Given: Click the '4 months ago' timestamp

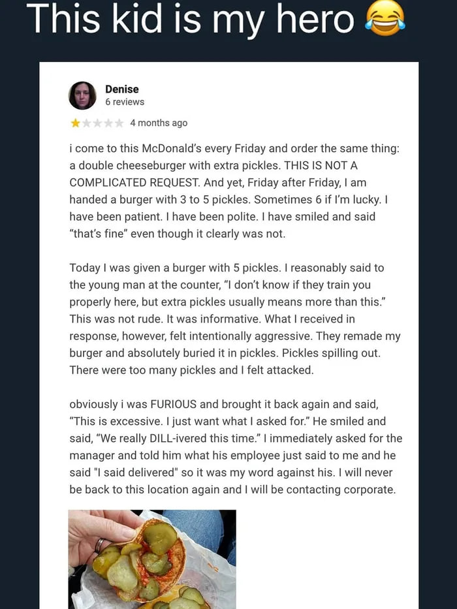Looking at the screenshot, I should (x=159, y=123).
